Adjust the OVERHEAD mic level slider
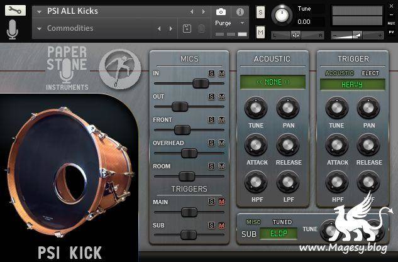Viewport: 398px width, 262px height. (x=189, y=153)
